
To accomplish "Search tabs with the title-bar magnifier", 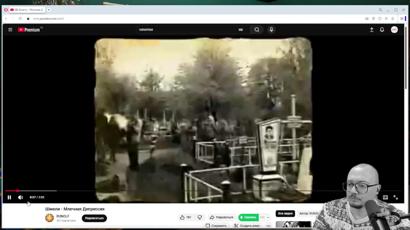I will coord(380,10).
